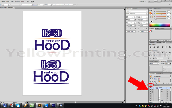
Task: Enable the Clip checkbox
Action: click(x=164, y=69)
